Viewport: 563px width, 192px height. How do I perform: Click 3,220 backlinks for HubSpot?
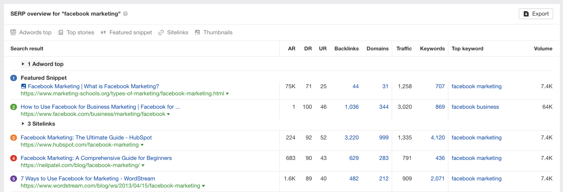352,138
